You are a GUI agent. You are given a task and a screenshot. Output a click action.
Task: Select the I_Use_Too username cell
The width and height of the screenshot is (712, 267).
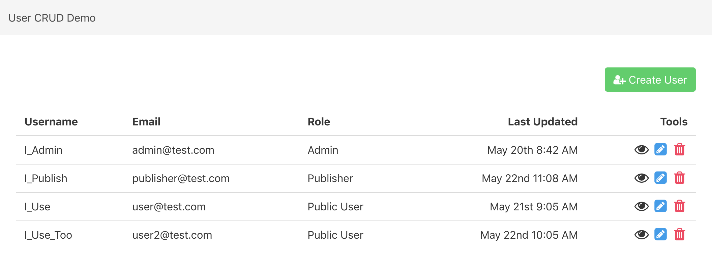click(x=48, y=235)
